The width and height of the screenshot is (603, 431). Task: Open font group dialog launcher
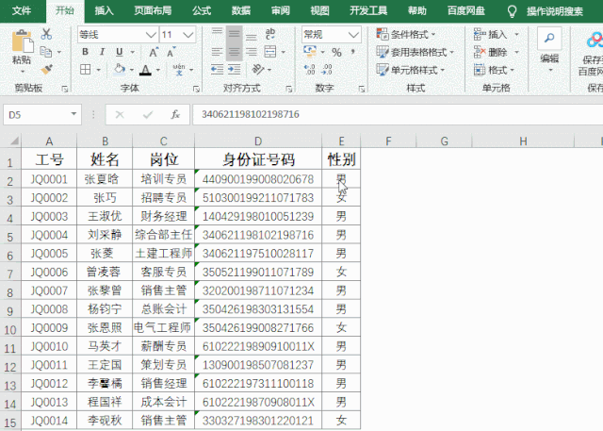coord(196,89)
